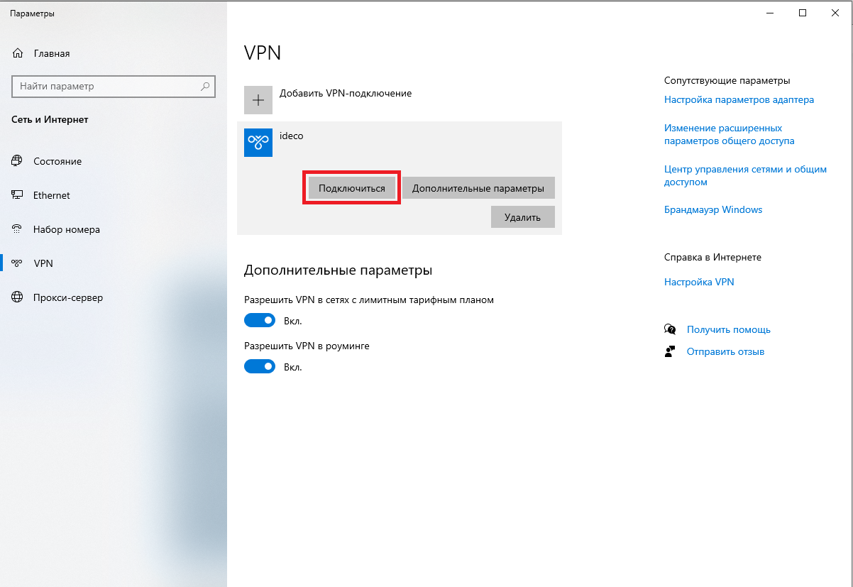Click the Получить помощь chat icon
The width and height of the screenshot is (853, 587).
(x=670, y=329)
